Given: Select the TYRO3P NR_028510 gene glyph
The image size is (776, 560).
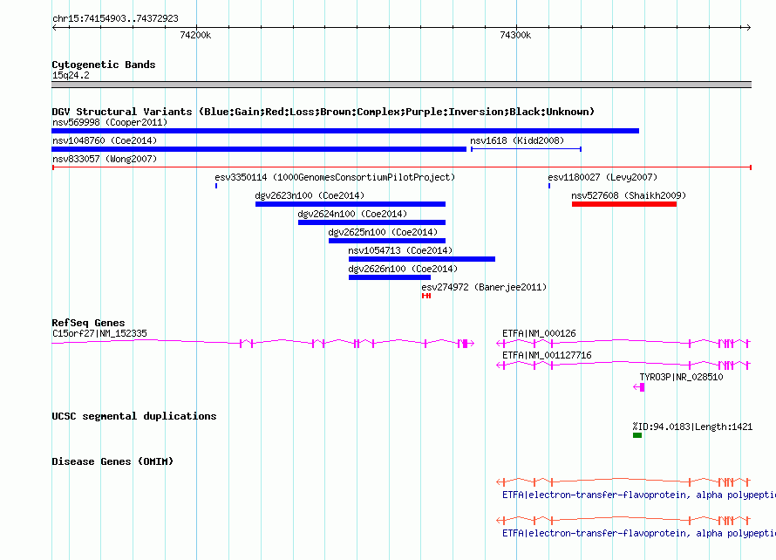Looking at the screenshot, I should 639,387.
